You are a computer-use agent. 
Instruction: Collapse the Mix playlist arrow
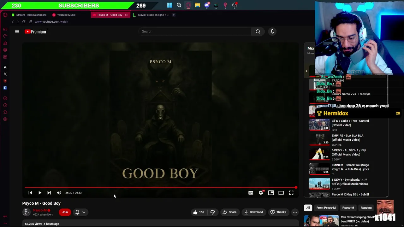pyautogui.click(x=306, y=71)
